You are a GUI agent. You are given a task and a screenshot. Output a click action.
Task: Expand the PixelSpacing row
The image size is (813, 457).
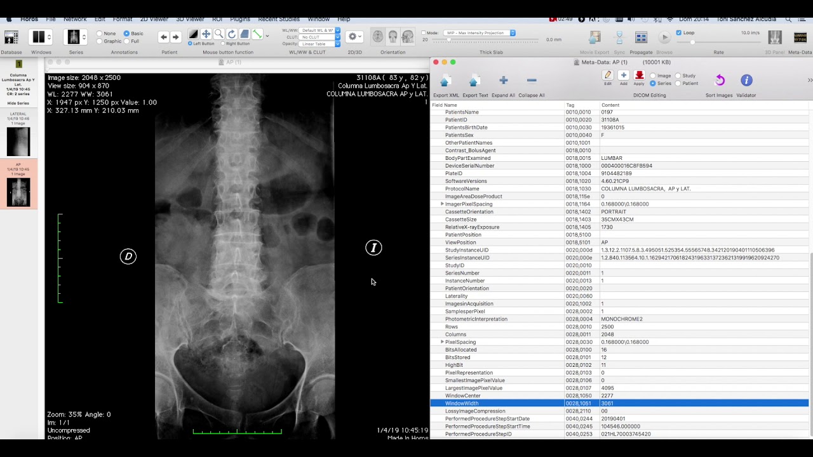pyautogui.click(x=442, y=342)
